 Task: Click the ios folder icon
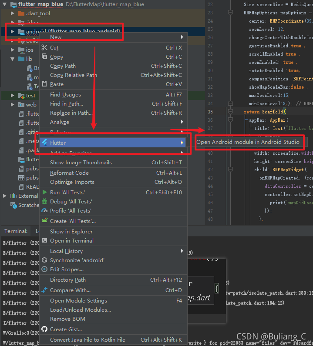tap(21, 50)
